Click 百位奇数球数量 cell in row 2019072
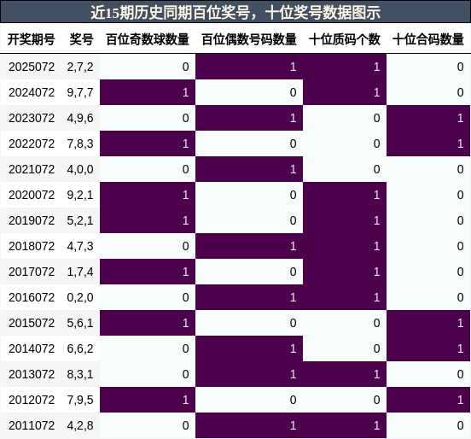Image resolution: width=471 pixels, height=439 pixels. coord(148,220)
